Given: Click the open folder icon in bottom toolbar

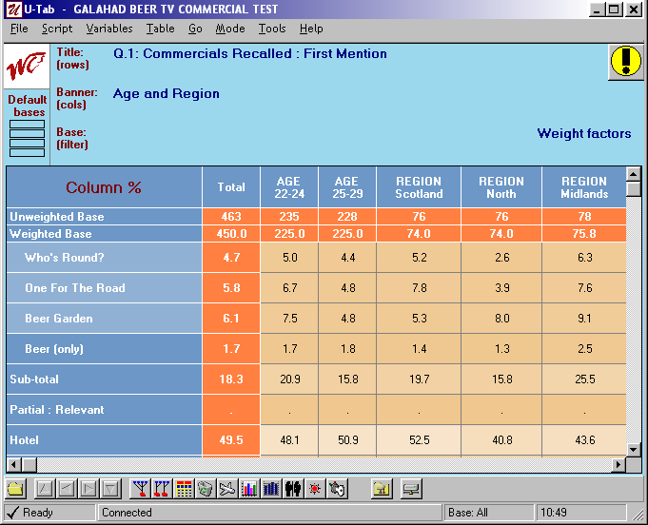Looking at the screenshot, I should tap(15, 489).
